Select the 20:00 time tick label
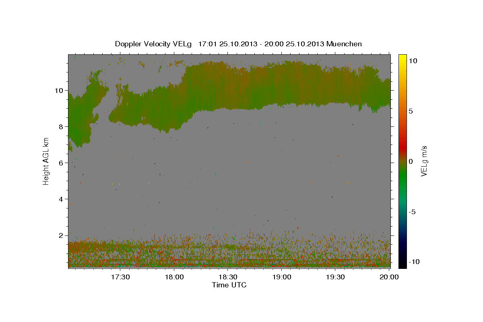The image size is (483, 322). click(389, 277)
